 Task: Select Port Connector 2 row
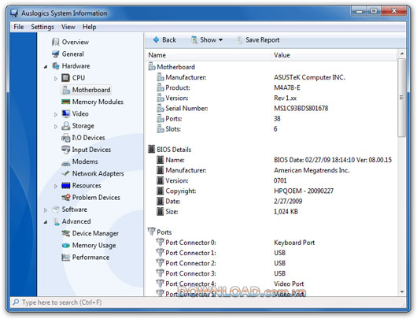click(271, 263)
